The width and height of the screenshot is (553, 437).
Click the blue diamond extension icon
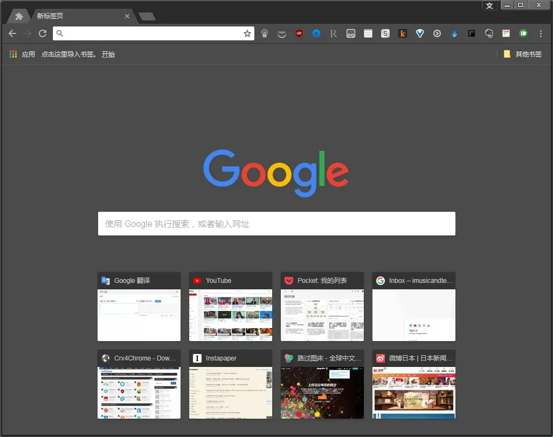420,33
